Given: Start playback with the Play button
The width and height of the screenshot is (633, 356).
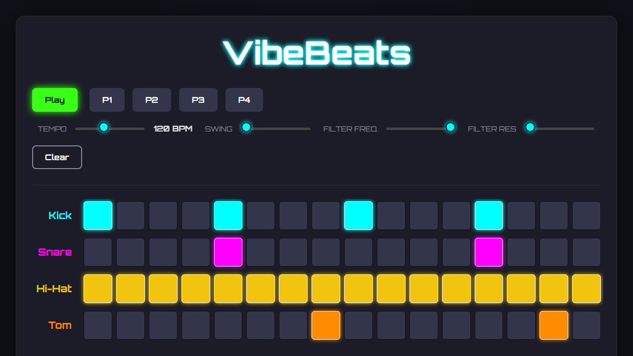Looking at the screenshot, I should tap(54, 99).
